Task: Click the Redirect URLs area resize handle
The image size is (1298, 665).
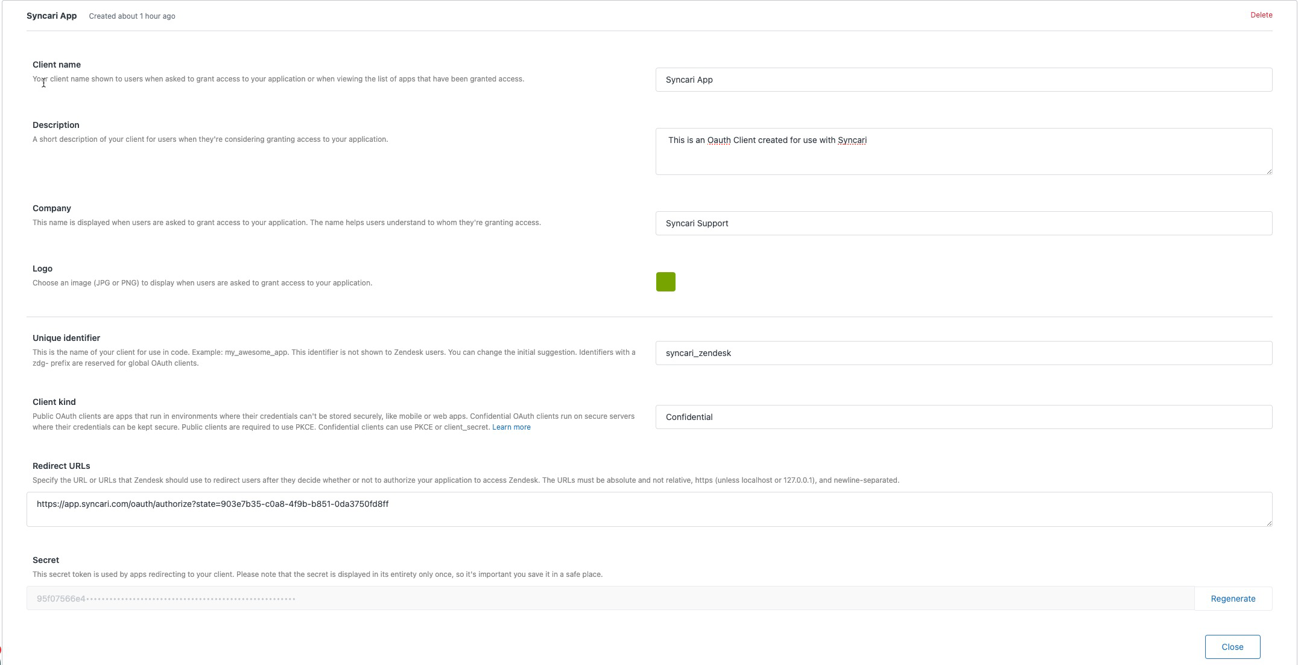Action: (x=1269, y=523)
